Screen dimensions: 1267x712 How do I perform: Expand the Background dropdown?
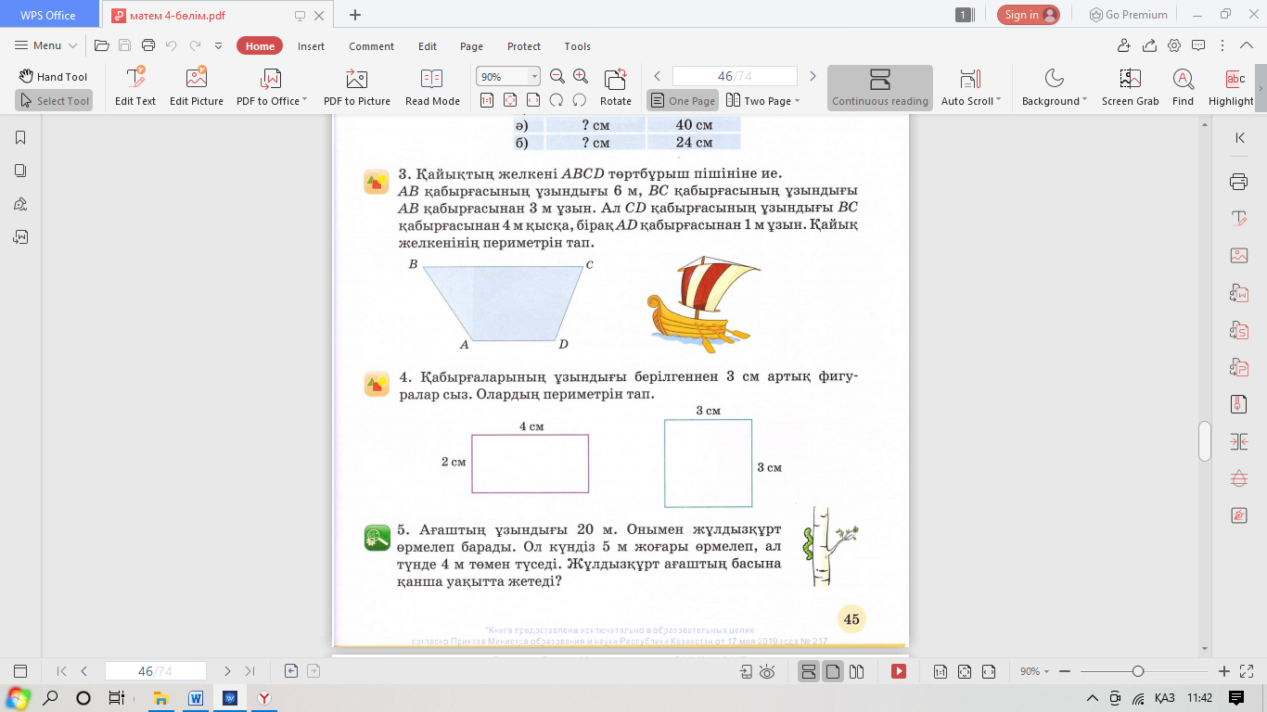pos(1084,101)
